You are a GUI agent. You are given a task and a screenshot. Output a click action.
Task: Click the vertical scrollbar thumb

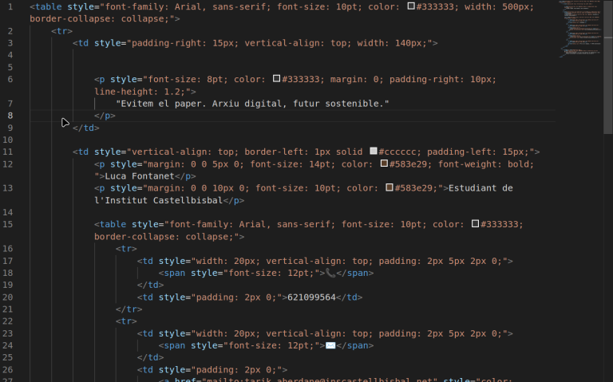(x=608, y=68)
